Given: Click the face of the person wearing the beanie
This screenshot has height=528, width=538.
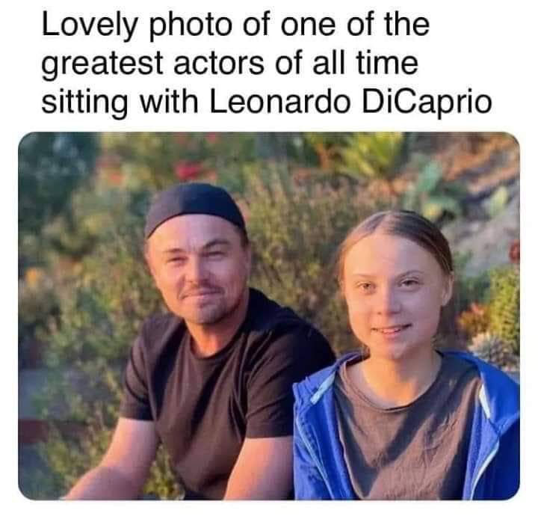Looking at the screenshot, I should (x=199, y=271).
